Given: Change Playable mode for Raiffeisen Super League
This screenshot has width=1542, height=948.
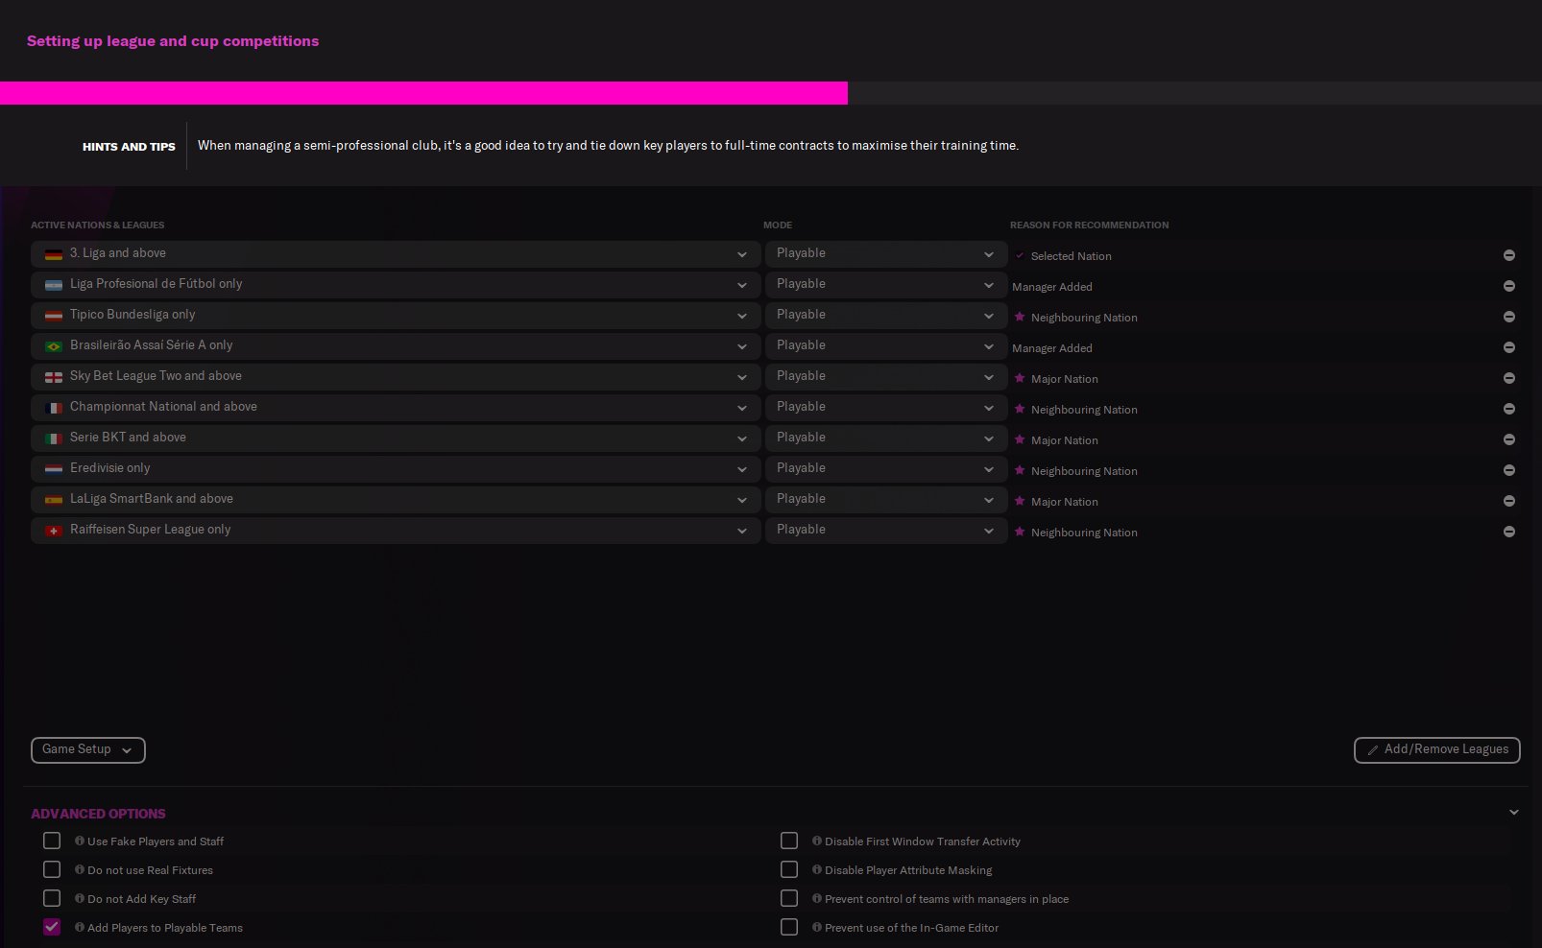Looking at the screenshot, I should (886, 531).
